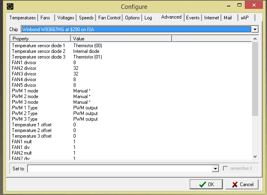This screenshot has height=195, width=267.
Task: Open the Internet tab
Action: (x=212, y=18)
